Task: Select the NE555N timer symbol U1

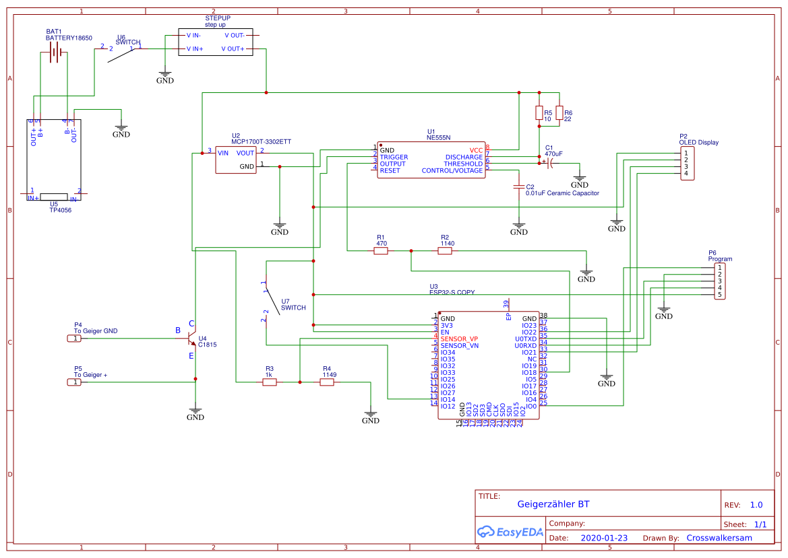Action: [431, 158]
